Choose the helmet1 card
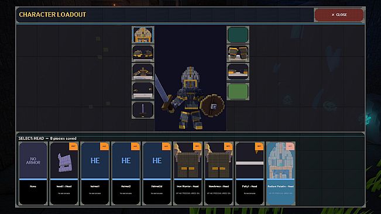381x214 pixels. point(95,174)
